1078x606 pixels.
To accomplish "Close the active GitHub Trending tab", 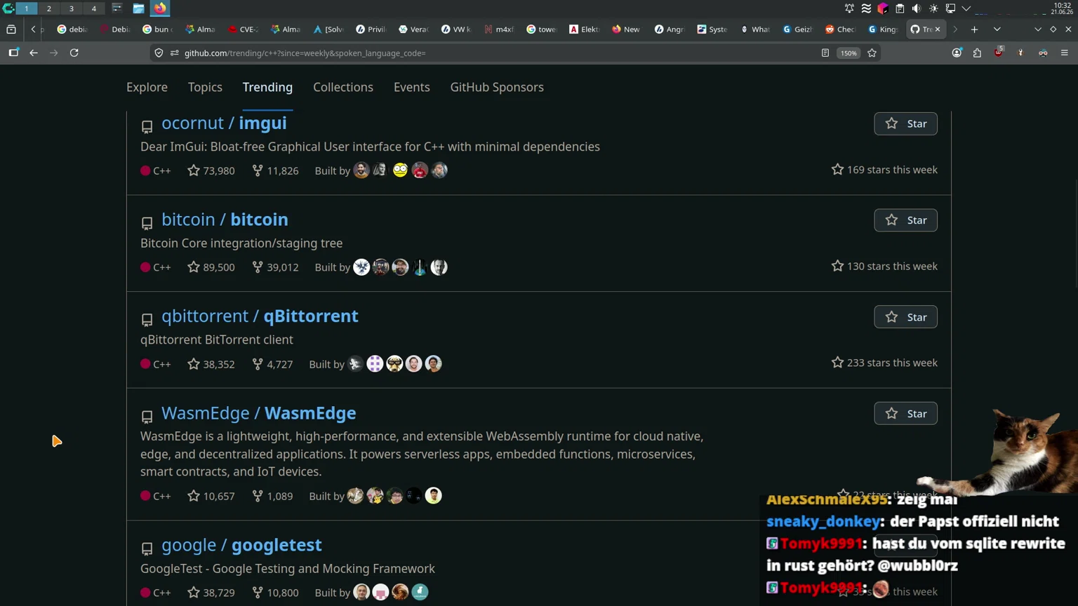I will (x=938, y=29).
